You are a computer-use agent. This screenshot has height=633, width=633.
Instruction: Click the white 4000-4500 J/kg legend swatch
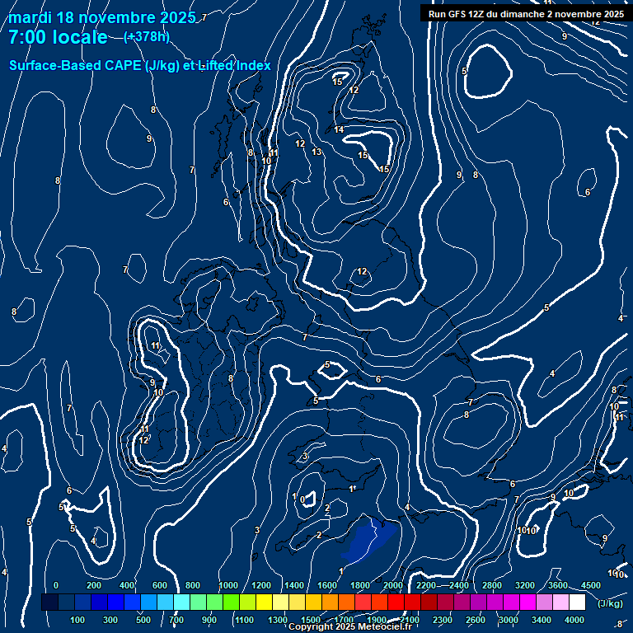click(577, 602)
